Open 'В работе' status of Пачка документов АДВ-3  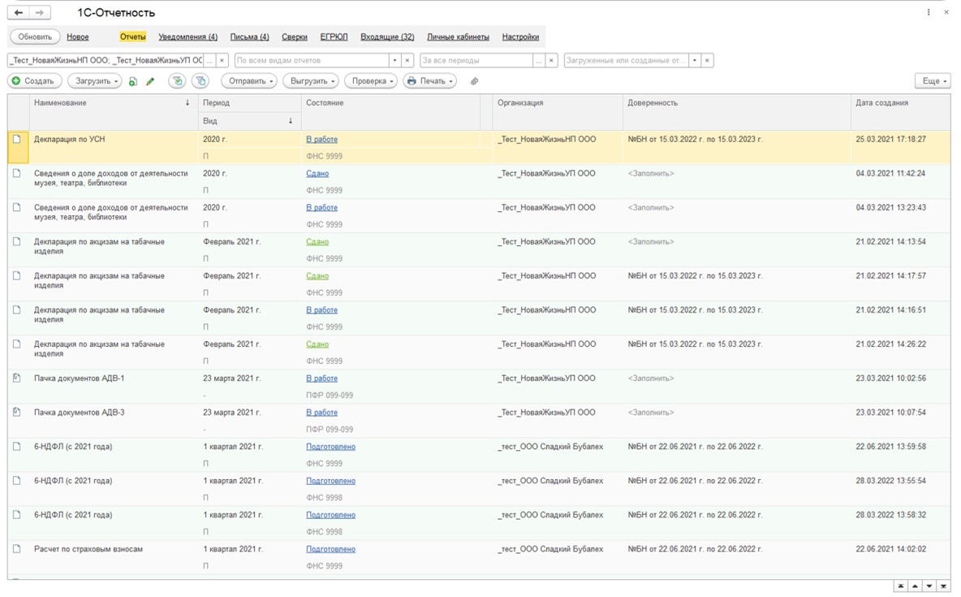(321, 413)
